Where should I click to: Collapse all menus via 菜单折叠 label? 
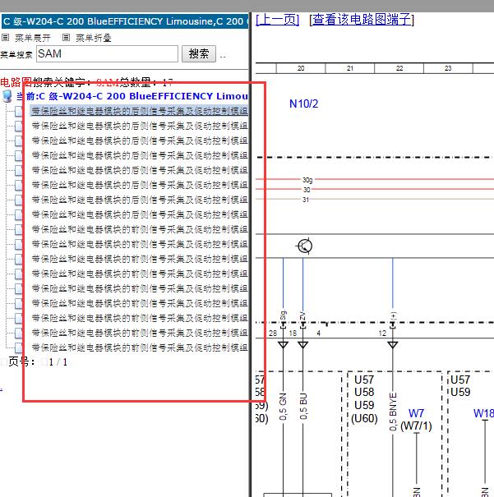(x=94, y=39)
